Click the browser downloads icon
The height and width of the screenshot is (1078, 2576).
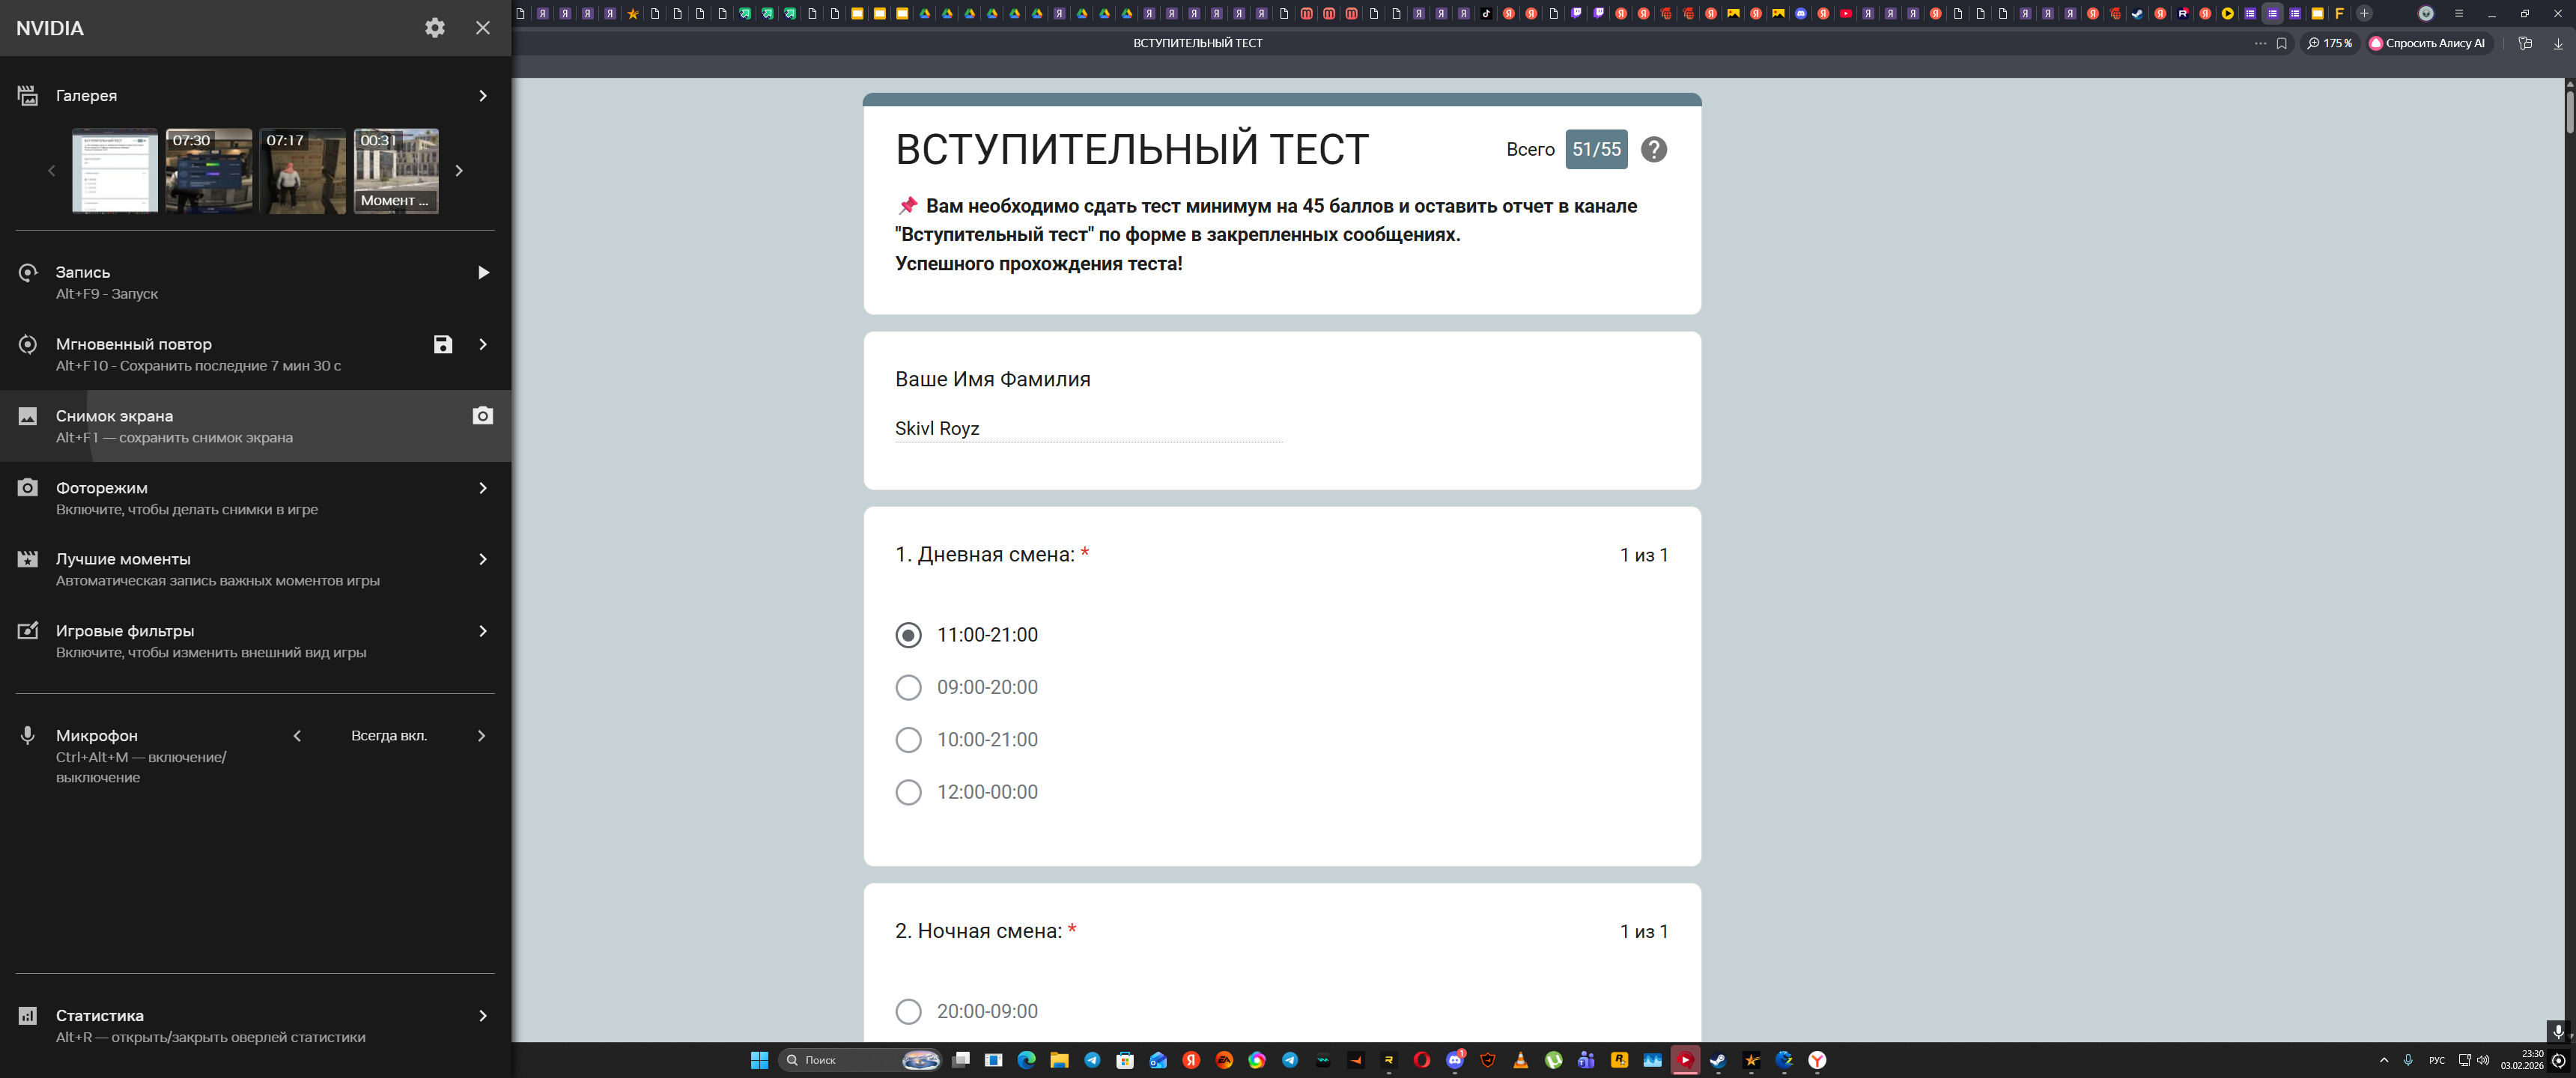pyautogui.click(x=2558, y=43)
